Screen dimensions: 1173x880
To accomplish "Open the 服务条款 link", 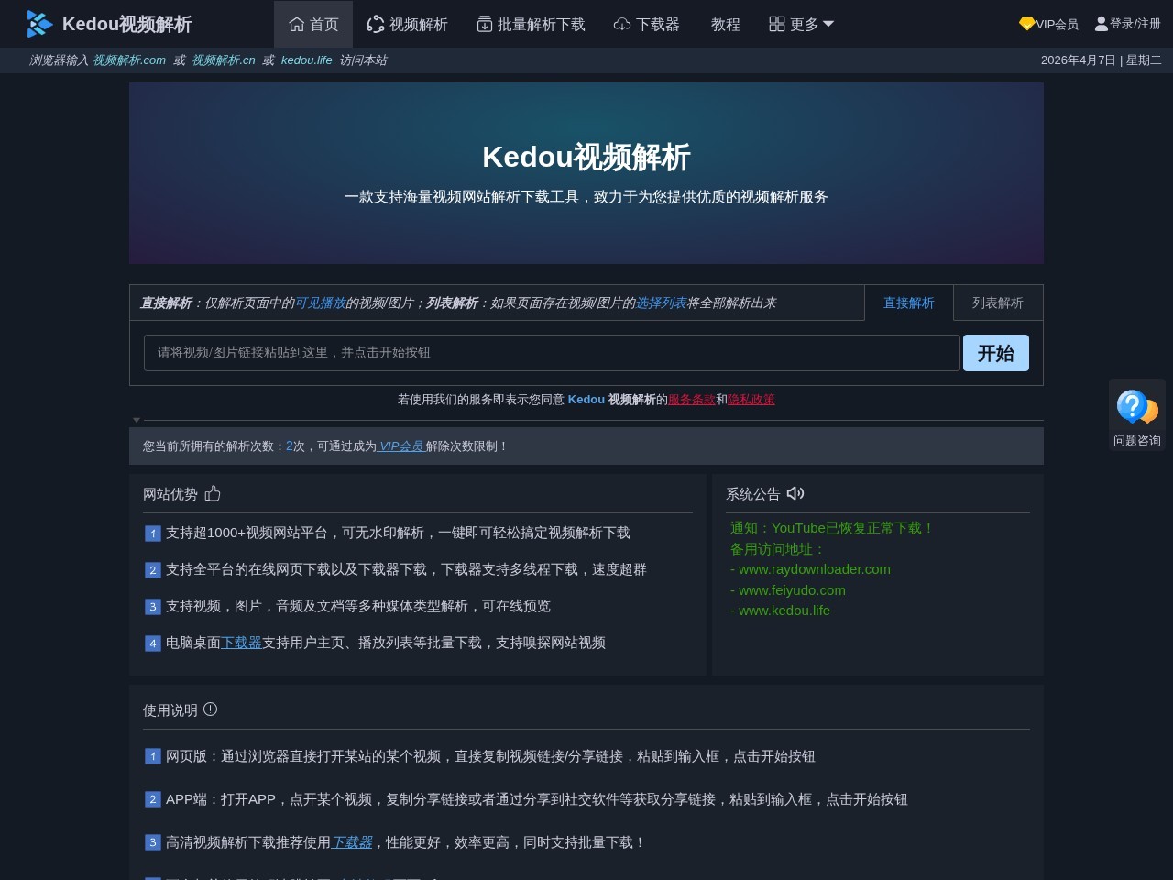I will pos(691,399).
